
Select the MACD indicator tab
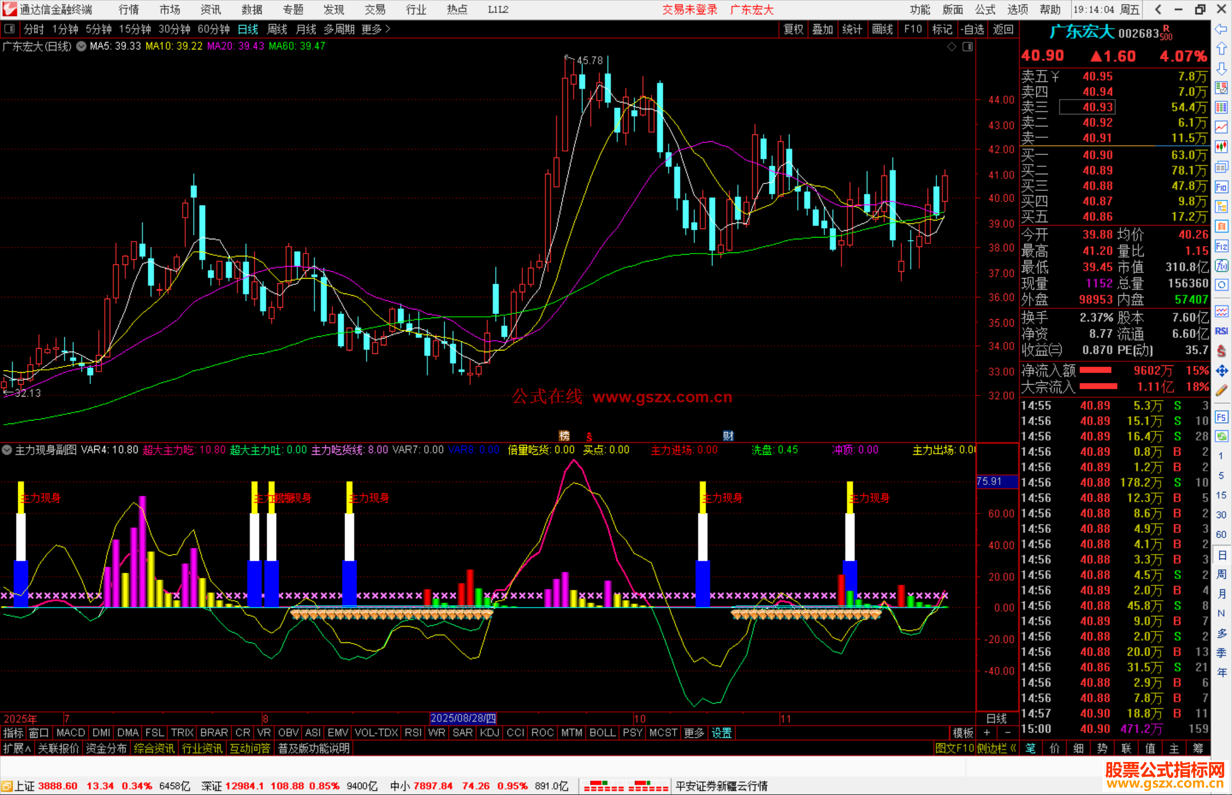71,733
